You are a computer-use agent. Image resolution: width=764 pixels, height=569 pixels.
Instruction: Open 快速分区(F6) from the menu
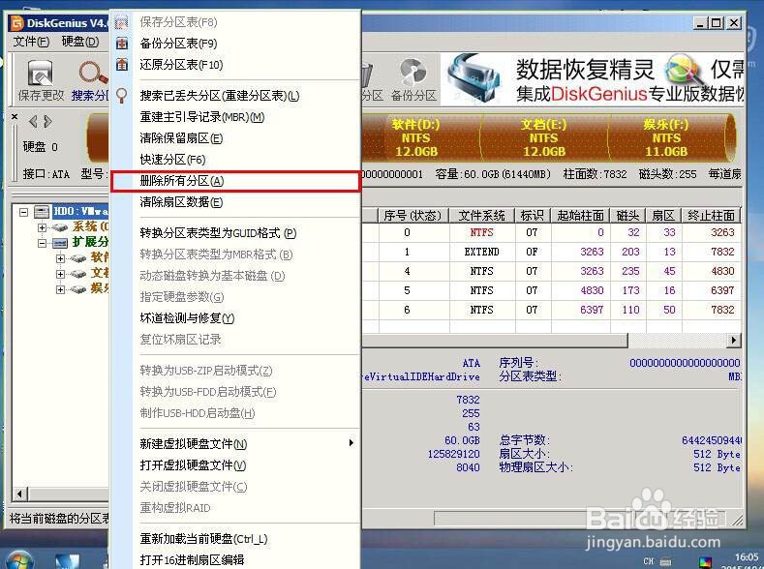pyautogui.click(x=172, y=159)
